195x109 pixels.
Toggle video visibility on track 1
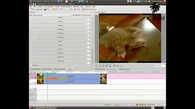point(35,83)
